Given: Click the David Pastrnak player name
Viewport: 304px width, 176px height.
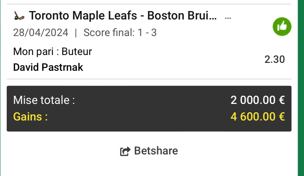Looking at the screenshot, I should [48, 67].
